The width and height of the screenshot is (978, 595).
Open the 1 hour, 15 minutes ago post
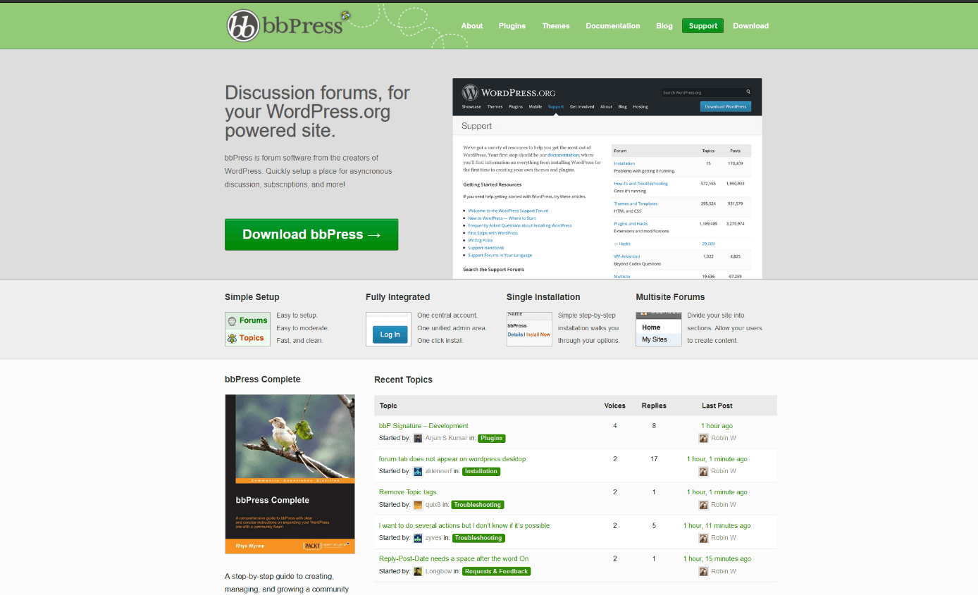point(717,558)
